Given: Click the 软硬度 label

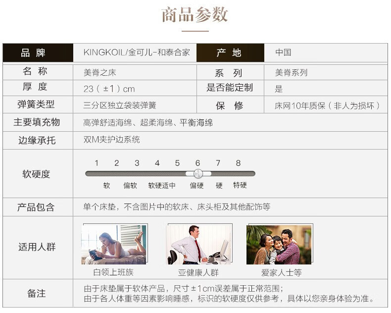Looking at the screenshot, I should (x=37, y=174).
